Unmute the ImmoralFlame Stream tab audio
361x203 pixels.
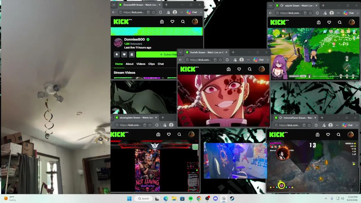[280, 118]
